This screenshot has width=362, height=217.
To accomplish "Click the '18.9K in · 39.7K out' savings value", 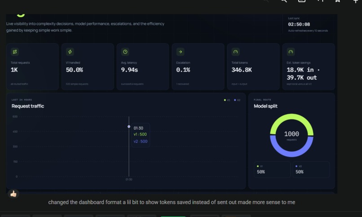I will pyautogui.click(x=303, y=74).
